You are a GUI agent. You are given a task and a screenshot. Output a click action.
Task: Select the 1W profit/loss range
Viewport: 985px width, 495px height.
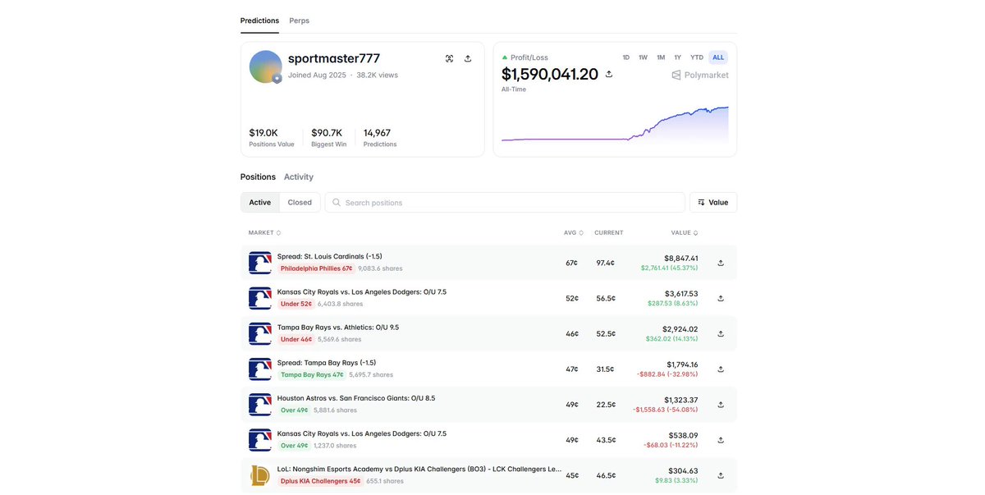coord(643,57)
